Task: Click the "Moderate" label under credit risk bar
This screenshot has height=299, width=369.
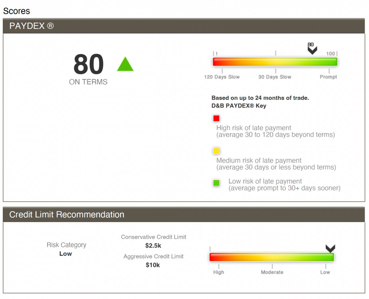Action: (272, 272)
